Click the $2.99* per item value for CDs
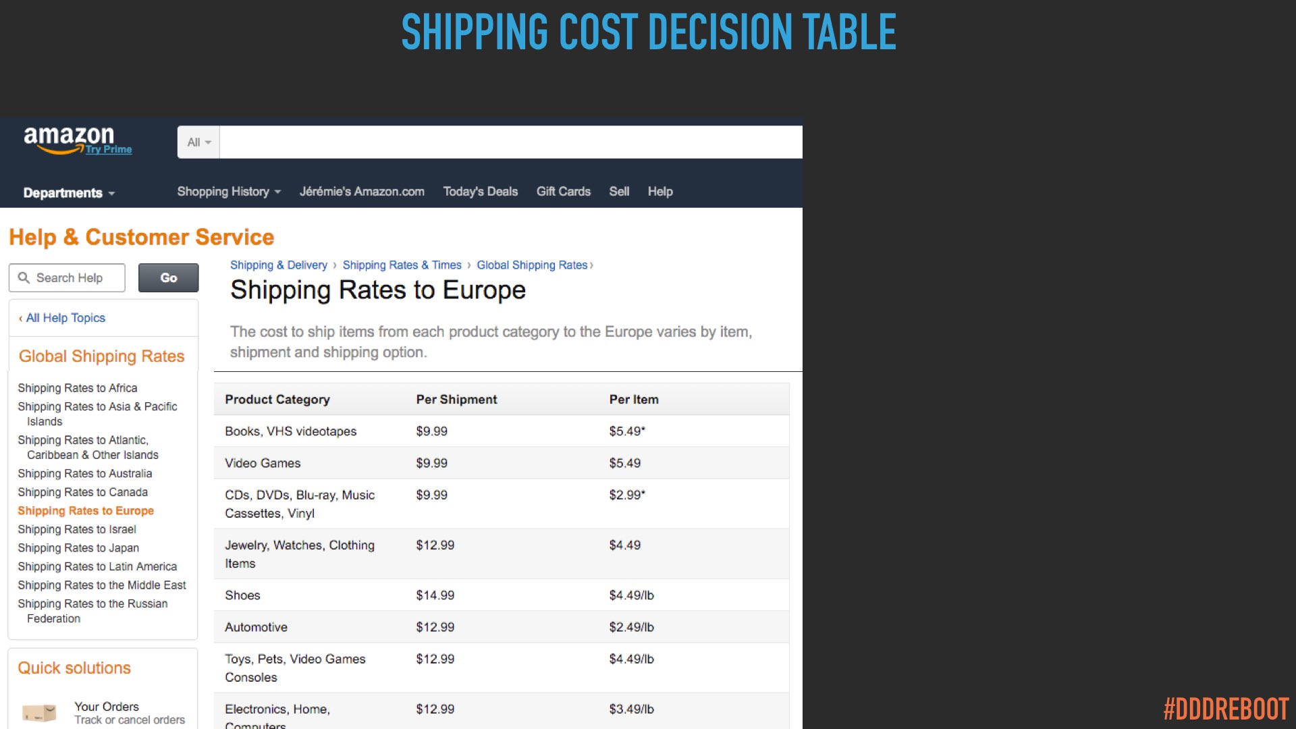 (627, 495)
